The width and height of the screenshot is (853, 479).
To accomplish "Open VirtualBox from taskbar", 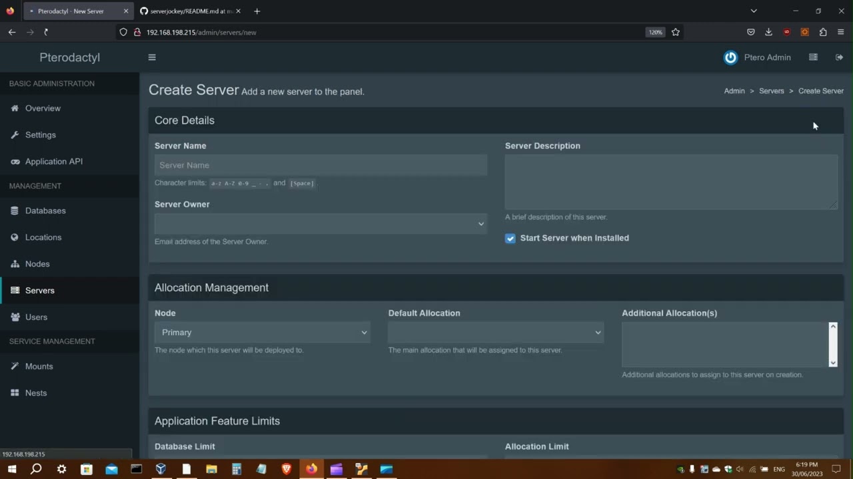I will coord(161,469).
